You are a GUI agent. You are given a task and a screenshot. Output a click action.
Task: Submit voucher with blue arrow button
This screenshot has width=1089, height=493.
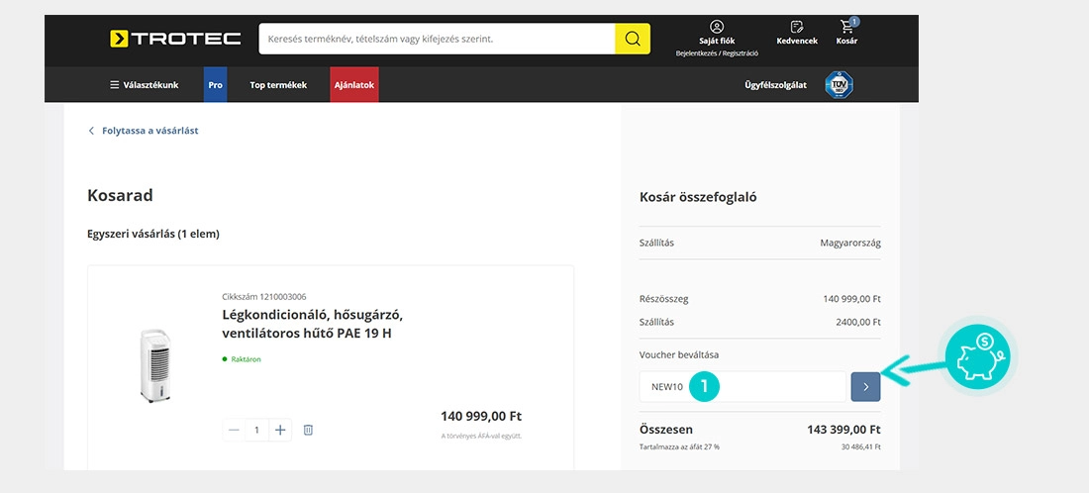pyautogui.click(x=865, y=387)
